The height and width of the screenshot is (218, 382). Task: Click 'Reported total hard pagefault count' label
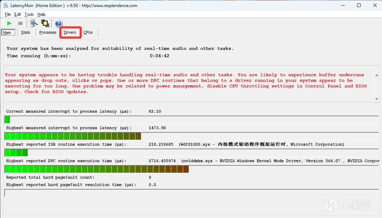(x=50, y=178)
